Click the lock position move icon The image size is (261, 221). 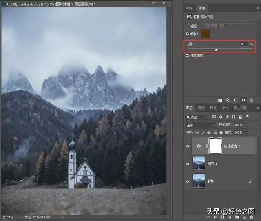pyautogui.click(x=209, y=133)
